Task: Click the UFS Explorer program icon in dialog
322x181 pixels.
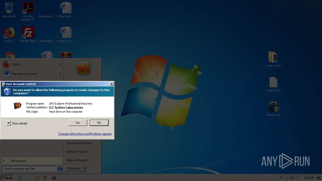Action: click(x=18, y=106)
